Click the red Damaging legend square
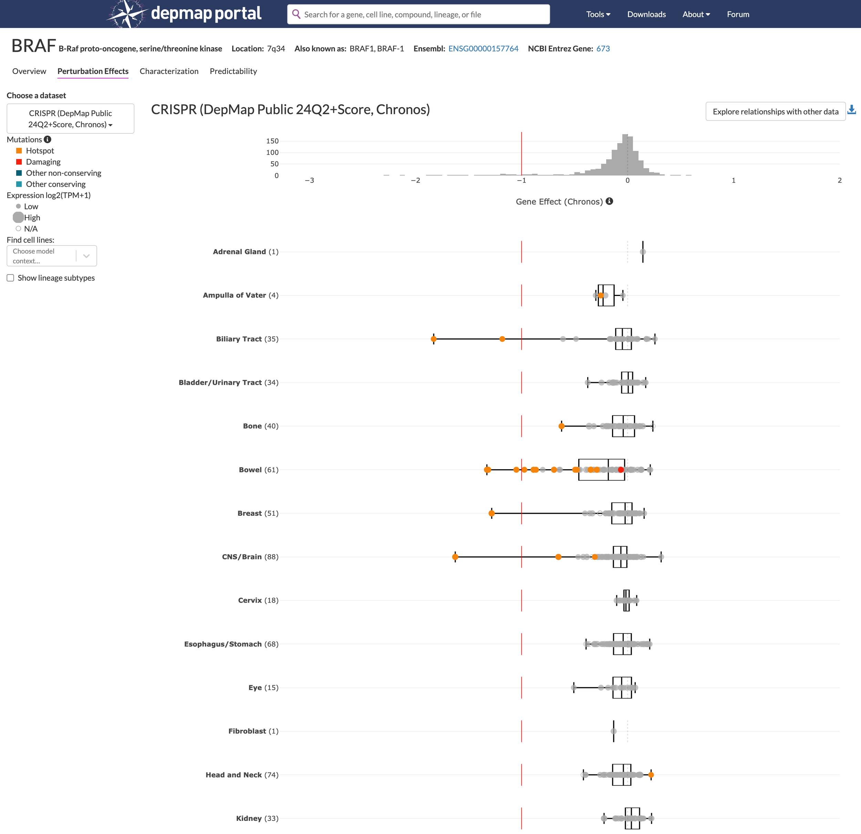This screenshot has width=861, height=834. click(19, 162)
